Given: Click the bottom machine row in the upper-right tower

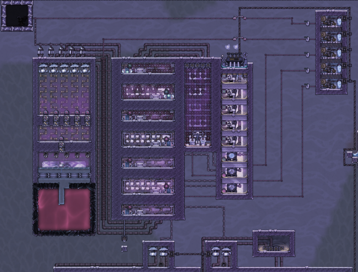Looking at the screenshot, I should pyautogui.click(x=332, y=84).
